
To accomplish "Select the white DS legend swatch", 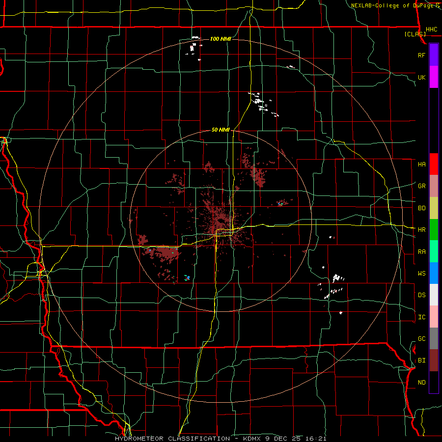I will coord(434,295).
